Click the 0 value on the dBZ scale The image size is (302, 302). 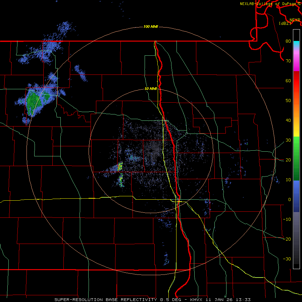290,200
